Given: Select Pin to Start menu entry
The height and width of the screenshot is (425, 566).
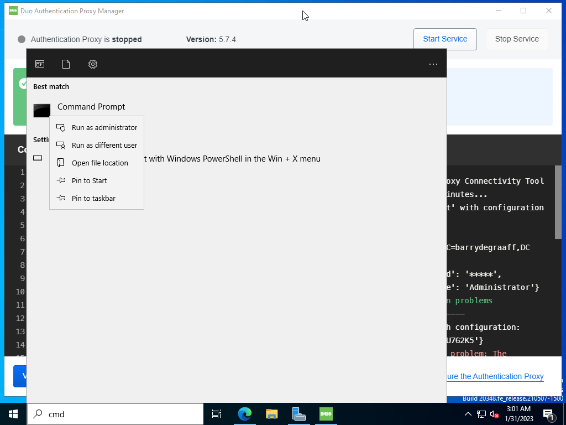Looking at the screenshot, I should pos(97,181).
